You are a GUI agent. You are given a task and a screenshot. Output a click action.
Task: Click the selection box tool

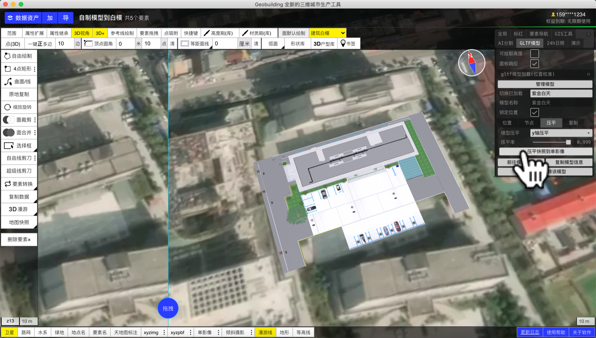pyautogui.click(x=19, y=146)
